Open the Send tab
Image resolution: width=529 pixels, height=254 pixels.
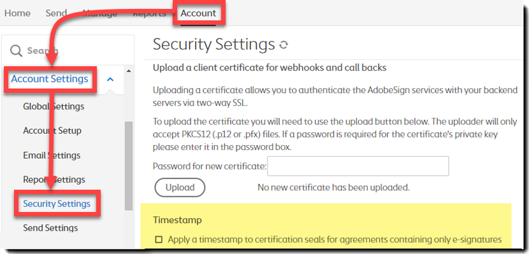[x=56, y=13]
